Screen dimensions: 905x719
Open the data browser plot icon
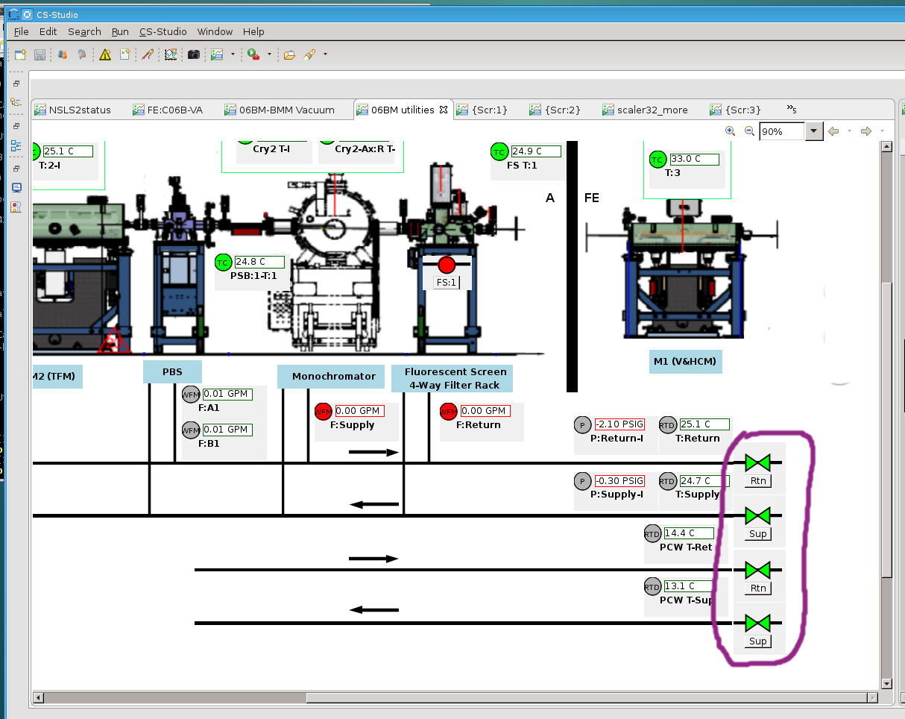click(171, 54)
